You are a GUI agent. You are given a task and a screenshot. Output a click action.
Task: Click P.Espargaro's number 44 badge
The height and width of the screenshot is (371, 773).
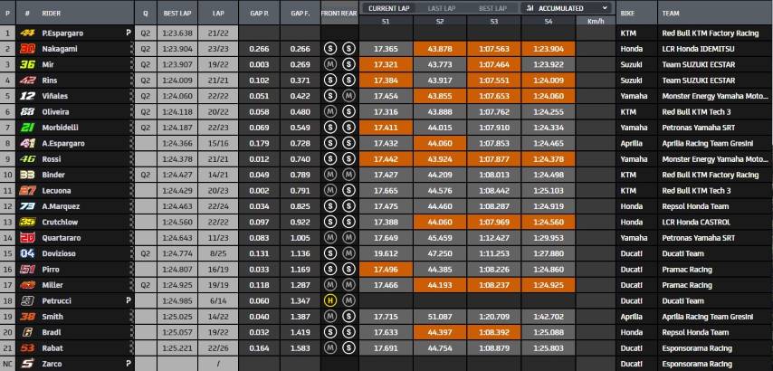[x=27, y=33]
